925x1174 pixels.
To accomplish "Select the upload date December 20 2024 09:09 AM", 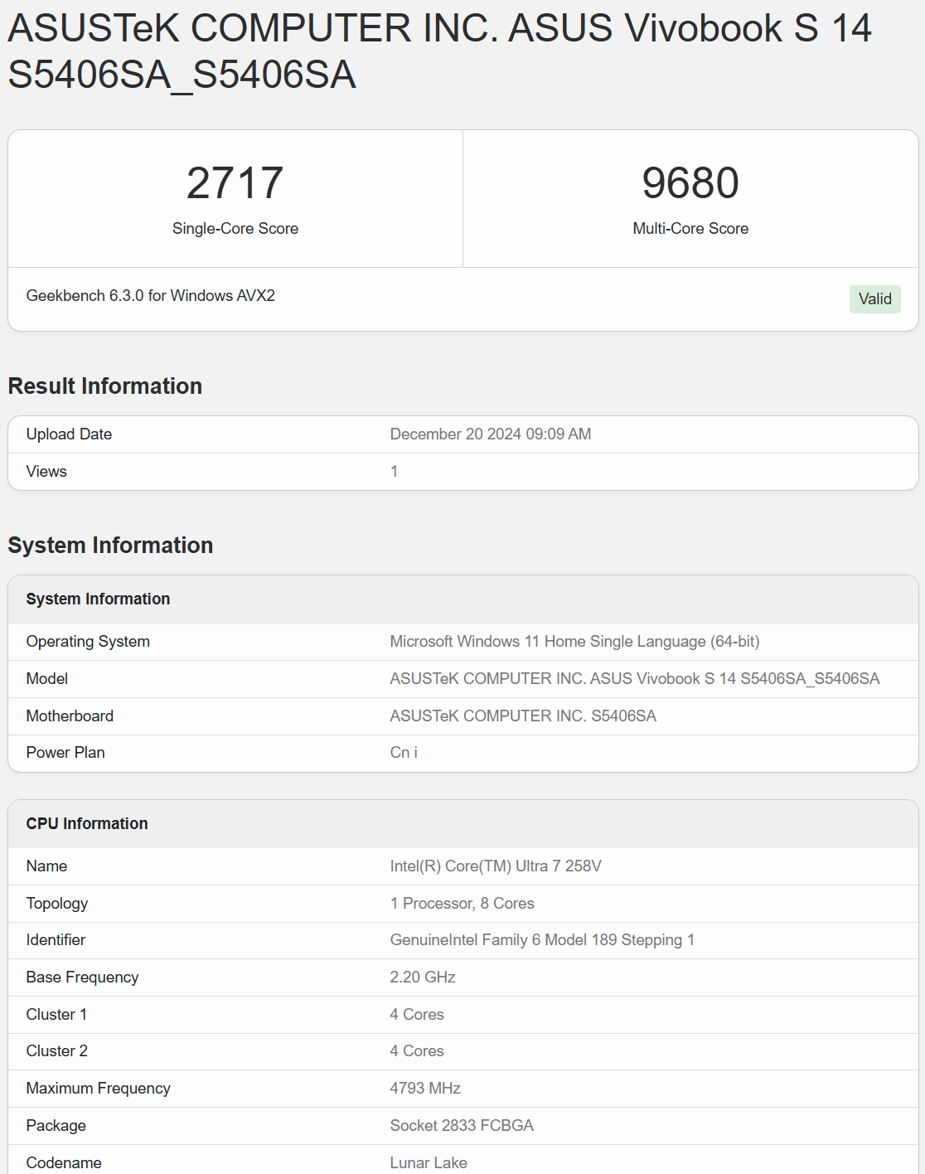I will pyautogui.click(x=491, y=434).
